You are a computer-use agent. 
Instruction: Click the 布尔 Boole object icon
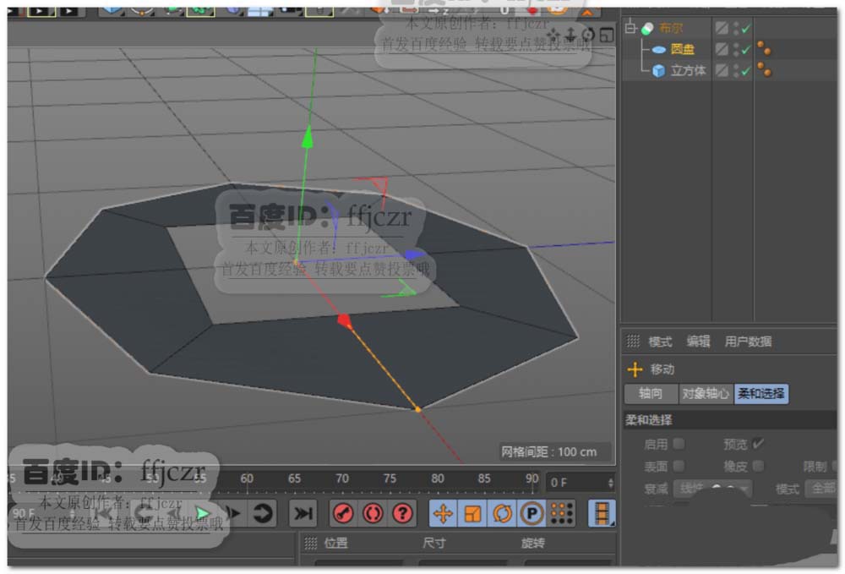647,28
